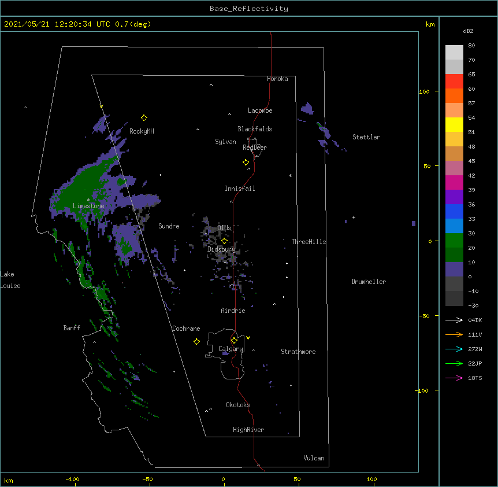Select the yellow 54 dBZ color swatch
Viewport: 498px width, 487px height.
tap(454, 124)
